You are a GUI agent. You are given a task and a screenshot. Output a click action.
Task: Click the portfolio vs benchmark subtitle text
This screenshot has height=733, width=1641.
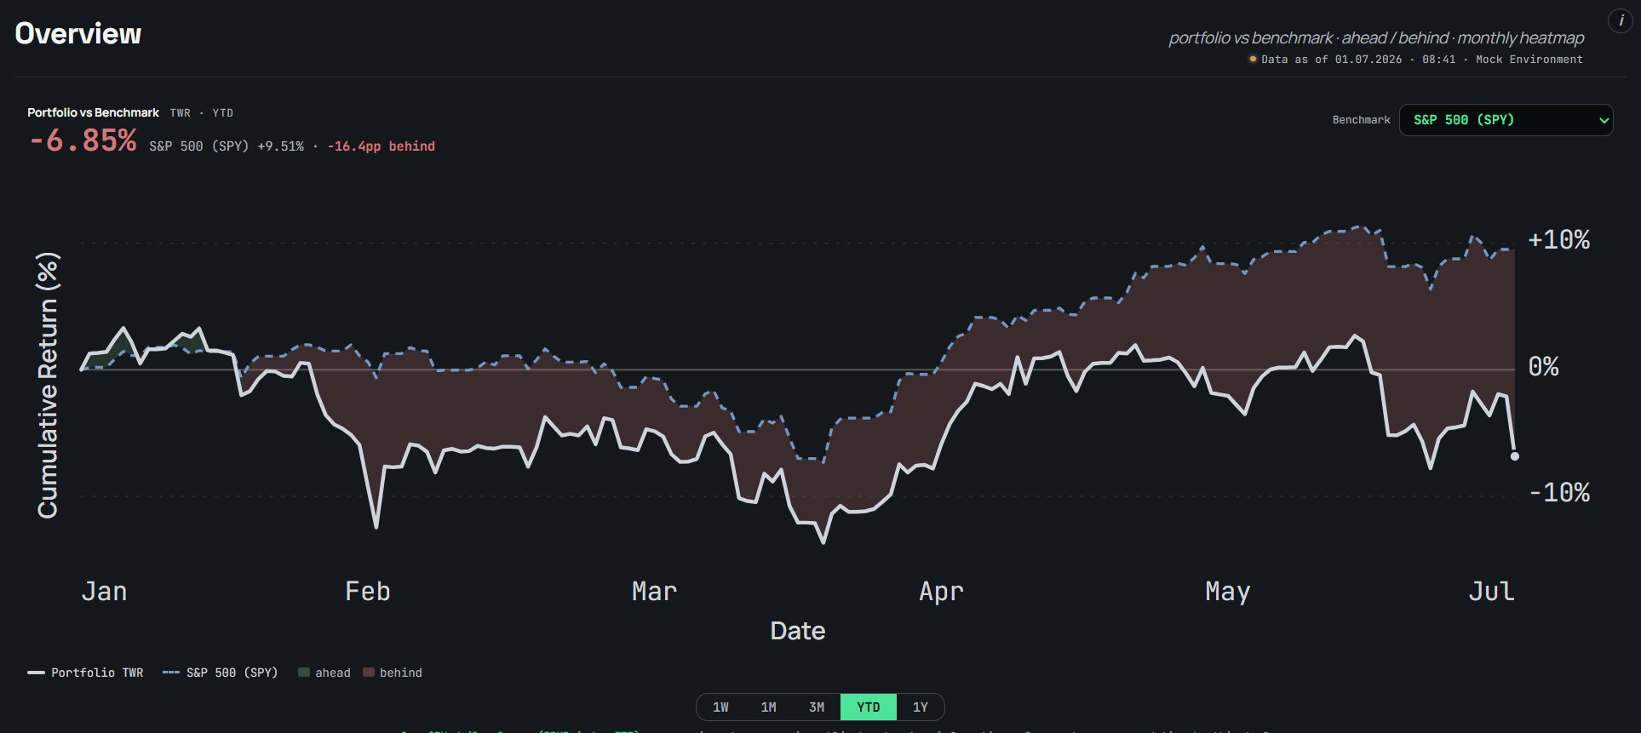tap(1376, 37)
